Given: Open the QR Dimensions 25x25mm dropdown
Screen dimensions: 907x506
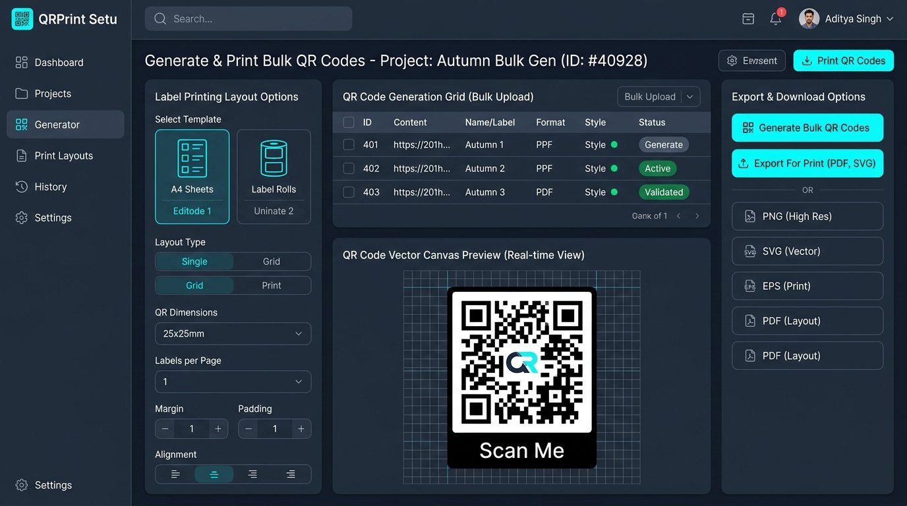Looking at the screenshot, I should pos(233,333).
